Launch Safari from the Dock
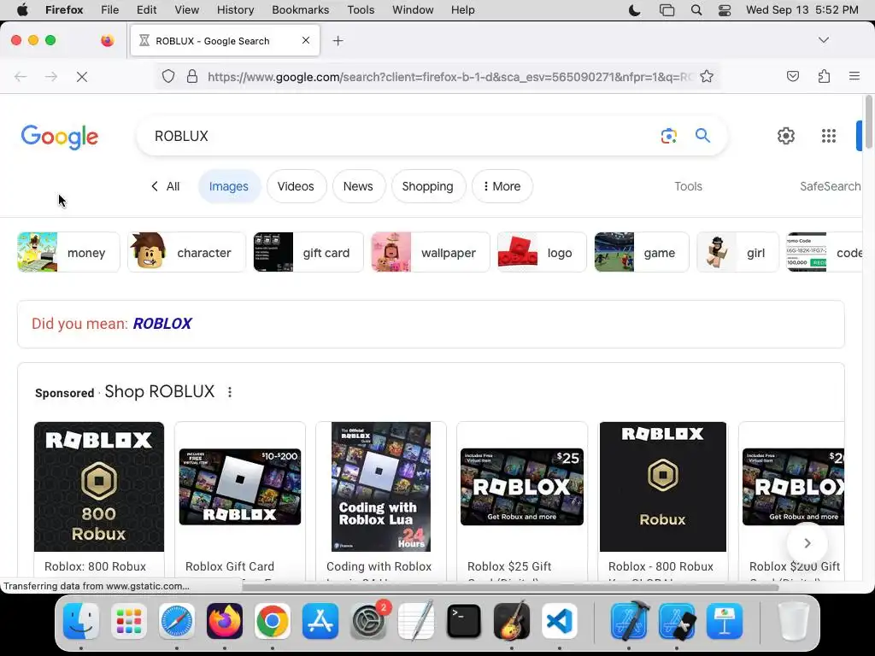 tap(177, 620)
